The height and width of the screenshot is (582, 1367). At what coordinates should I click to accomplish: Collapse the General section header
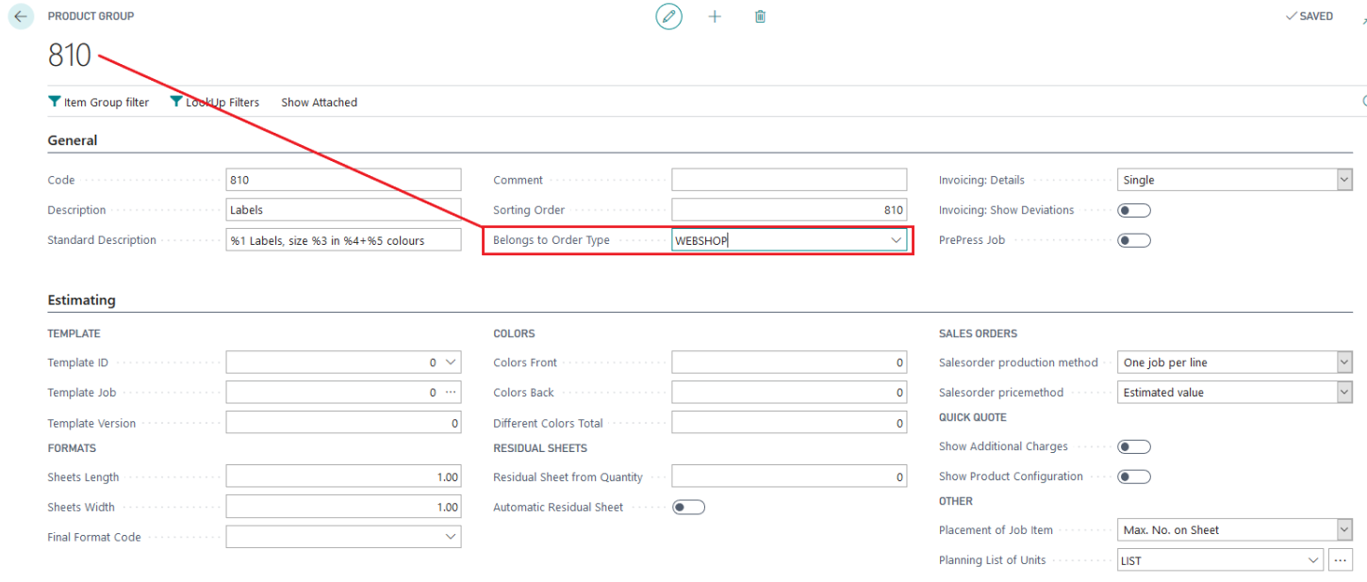(73, 140)
